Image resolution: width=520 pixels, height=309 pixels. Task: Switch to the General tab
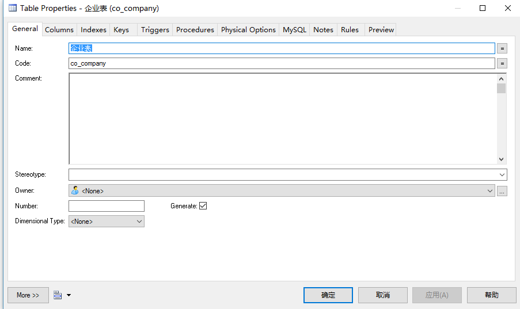[x=25, y=29]
